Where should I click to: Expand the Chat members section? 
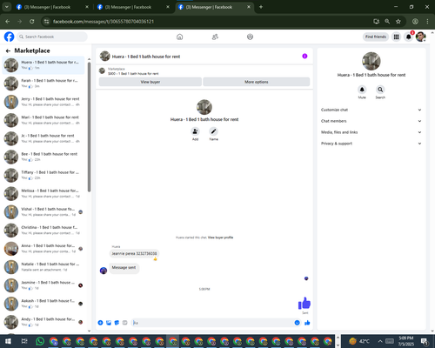click(371, 121)
